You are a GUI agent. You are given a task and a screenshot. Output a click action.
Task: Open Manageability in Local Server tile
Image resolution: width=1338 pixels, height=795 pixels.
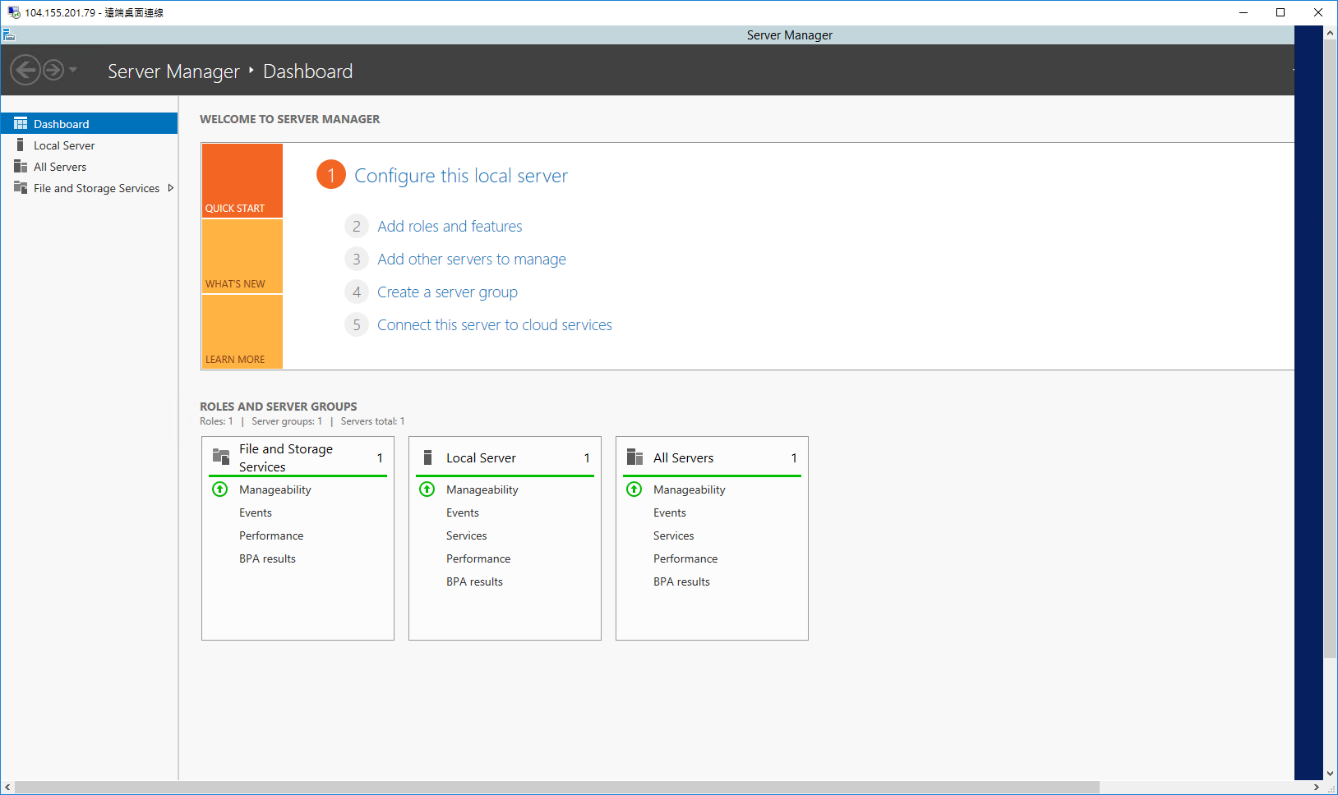pyautogui.click(x=482, y=489)
